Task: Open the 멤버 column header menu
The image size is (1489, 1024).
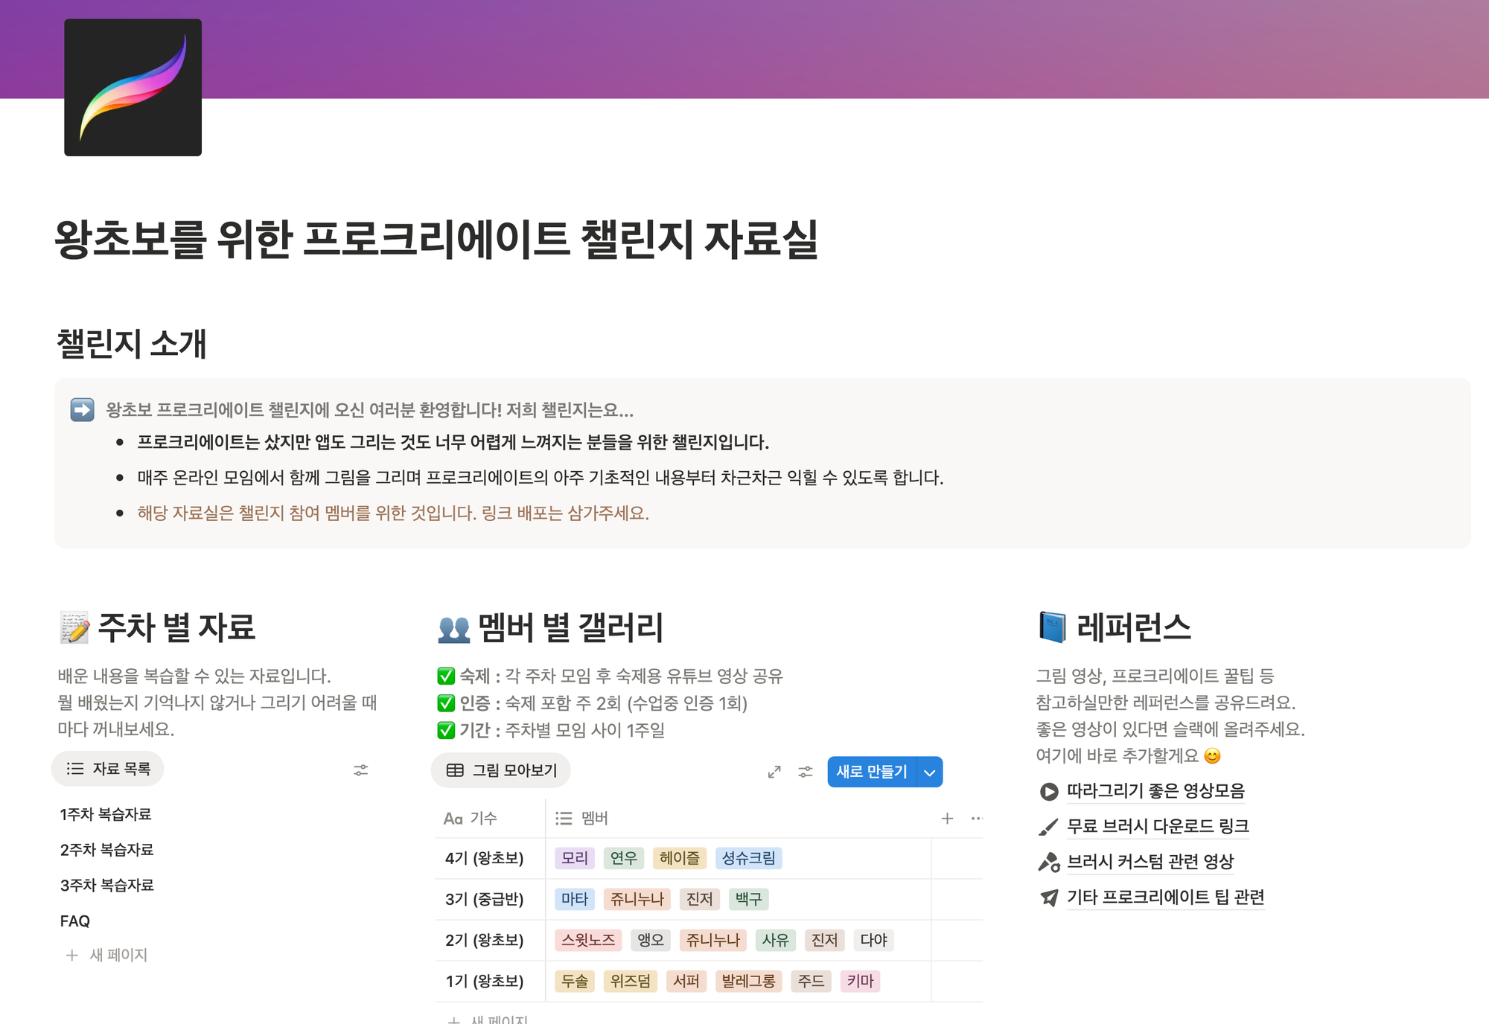Action: (x=583, y=819)
